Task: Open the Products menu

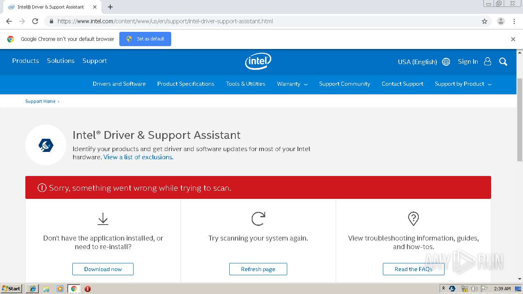Action: coord(25,61)
